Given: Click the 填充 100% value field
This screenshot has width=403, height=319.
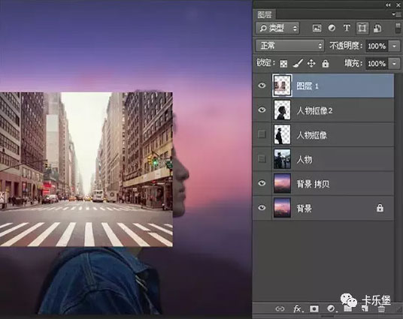Looking at the screenshot, I should tap(377, 63).
